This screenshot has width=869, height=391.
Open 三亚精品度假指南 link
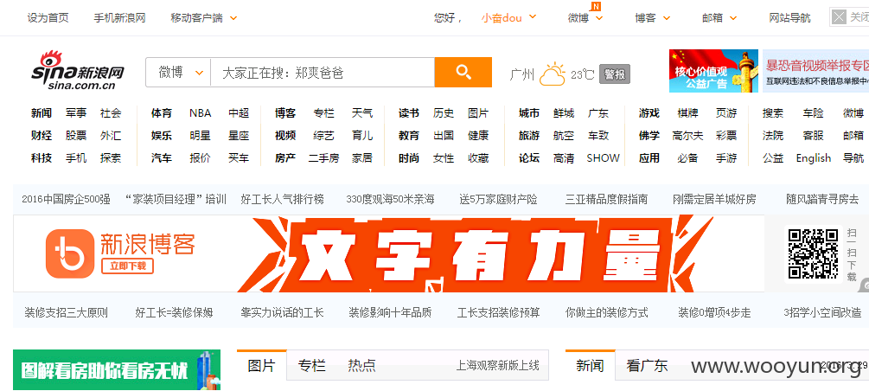click(x=606, y=199)
